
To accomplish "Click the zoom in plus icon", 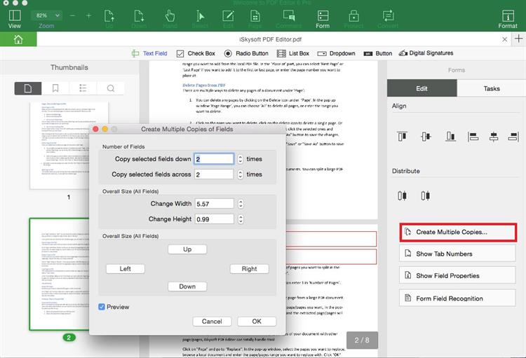I will 88,15.
